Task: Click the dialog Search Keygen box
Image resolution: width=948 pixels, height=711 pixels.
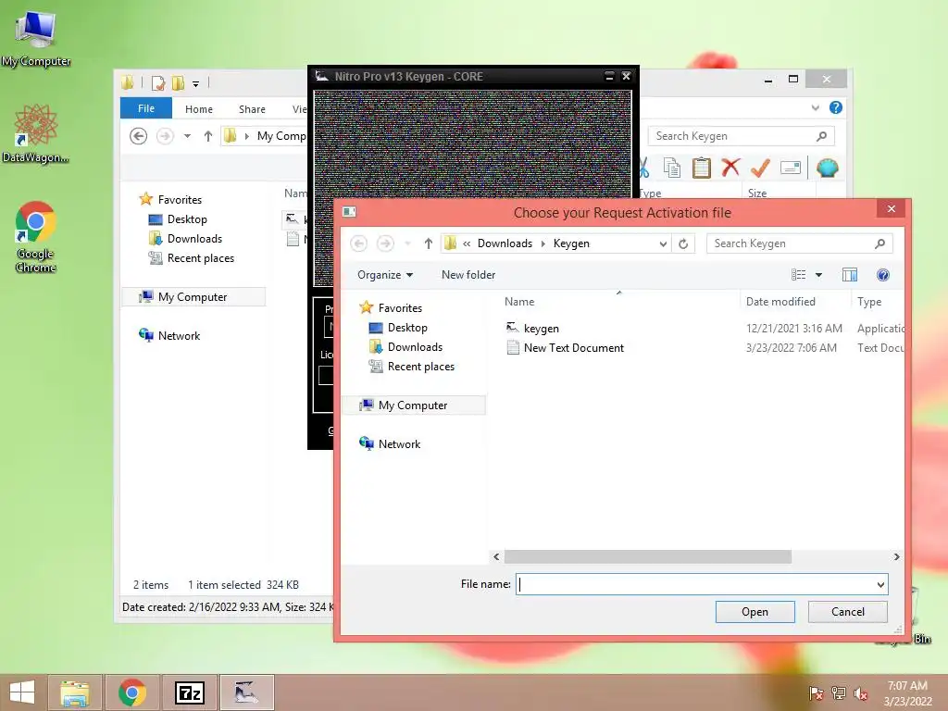Action: [799, 243]
